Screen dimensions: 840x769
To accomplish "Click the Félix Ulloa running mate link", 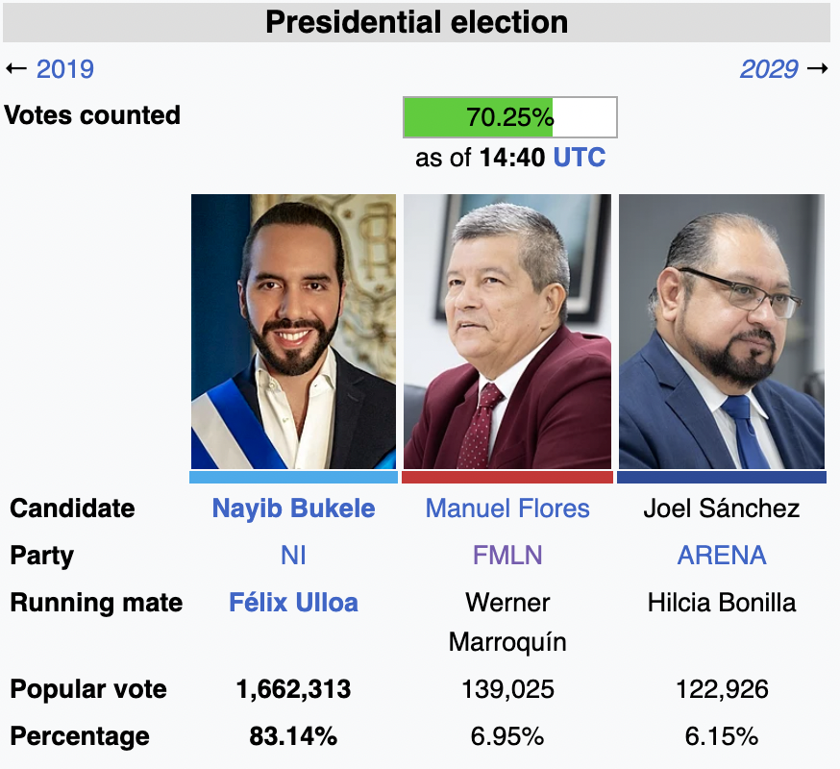I will (293, 603).
